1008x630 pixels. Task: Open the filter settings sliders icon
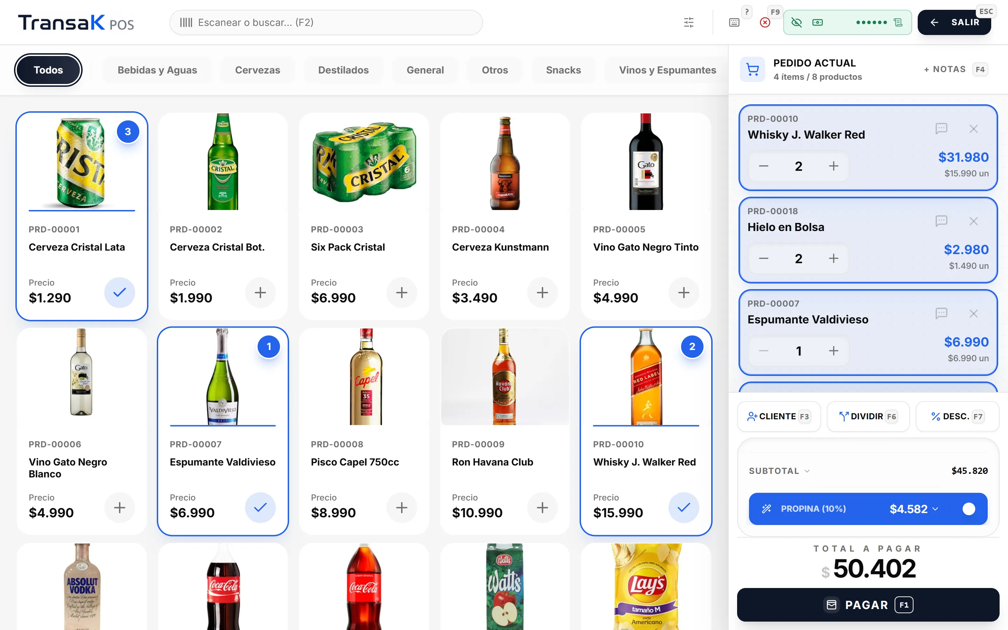[x=688, y=22]
